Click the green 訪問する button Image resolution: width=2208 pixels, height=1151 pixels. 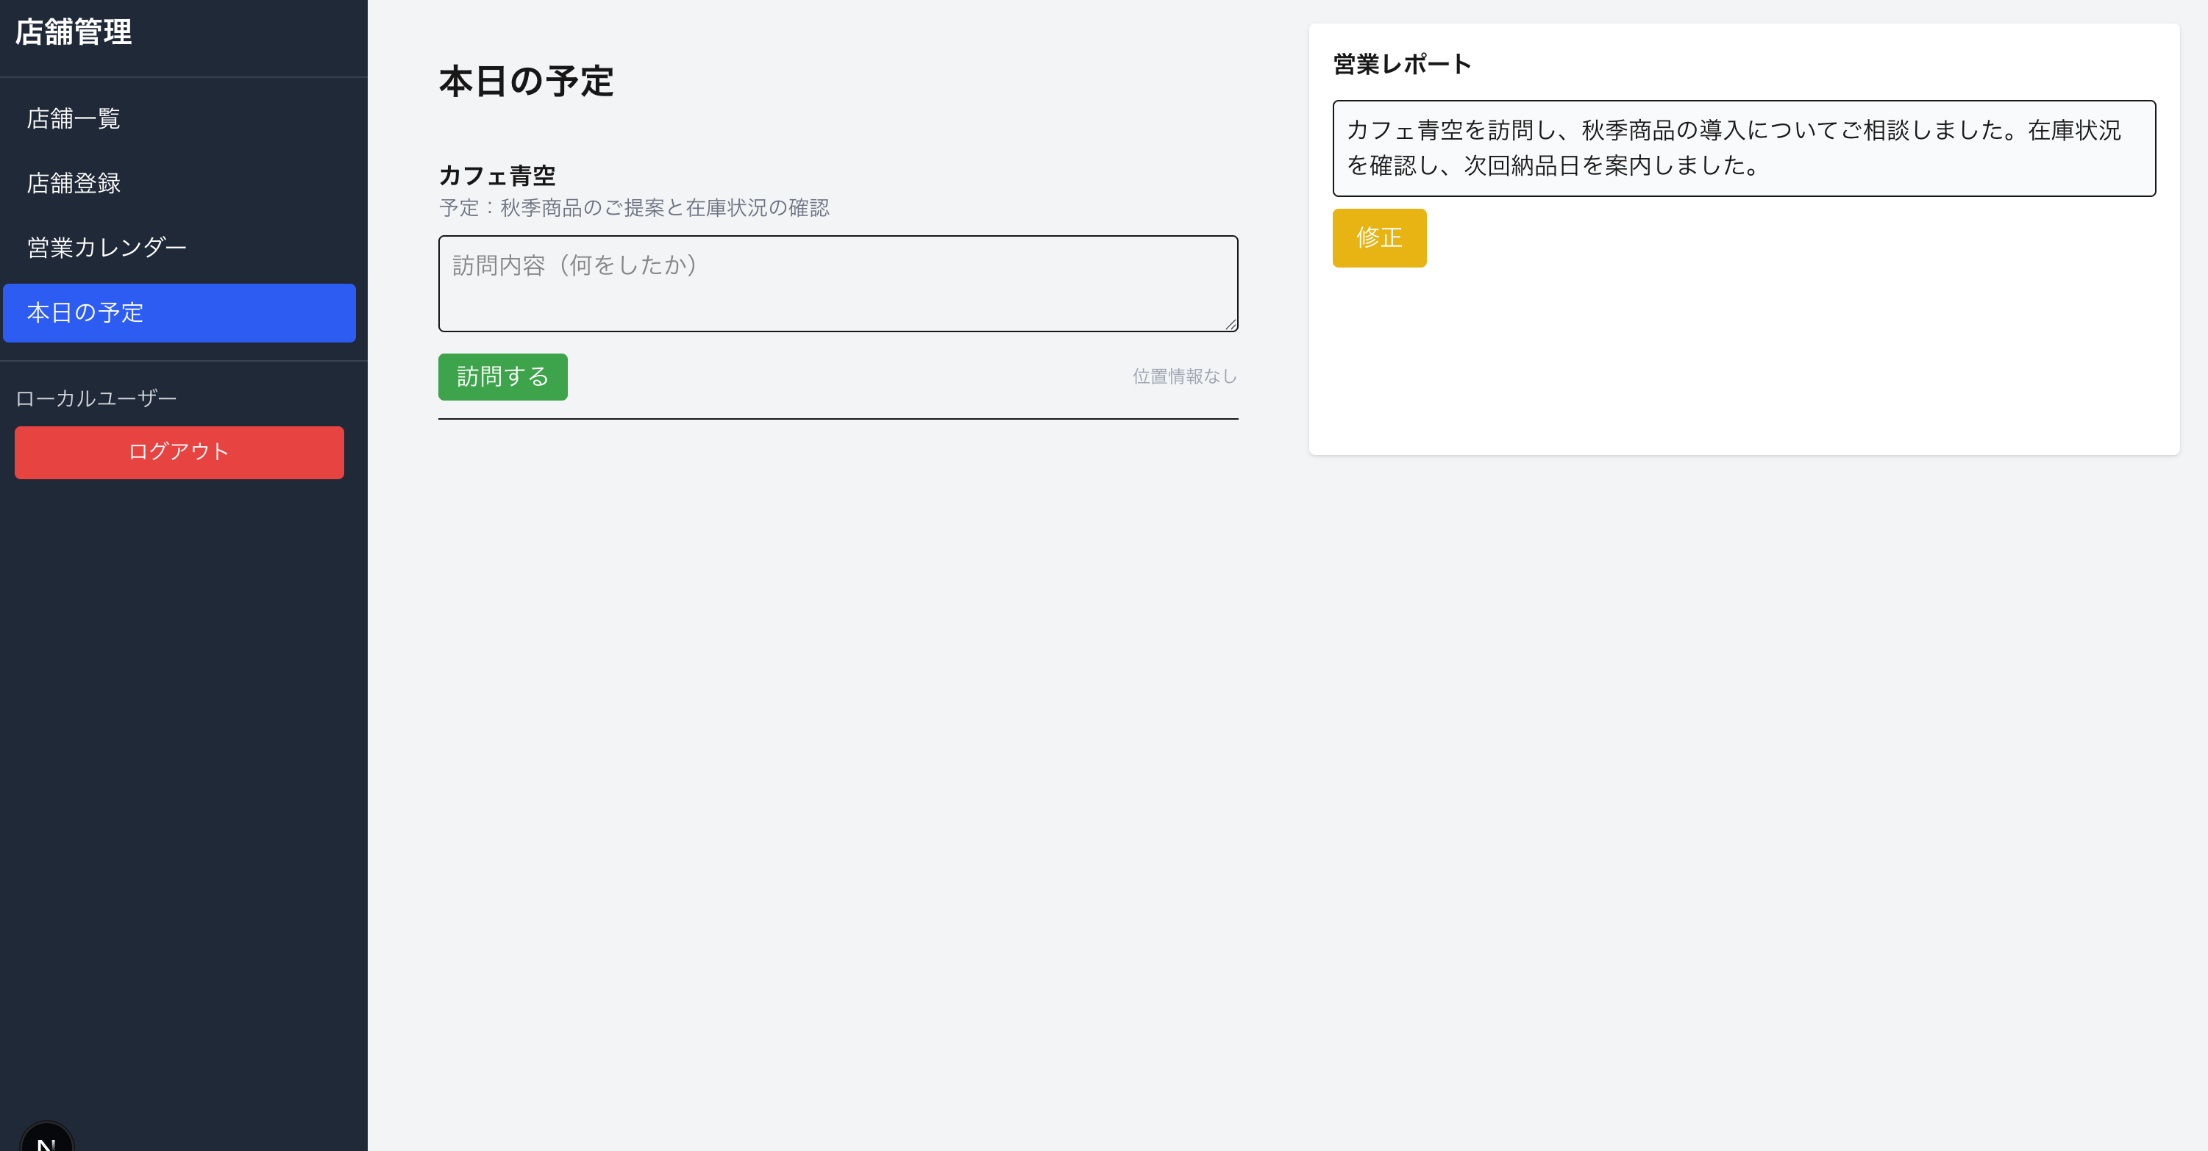(502, 377)
